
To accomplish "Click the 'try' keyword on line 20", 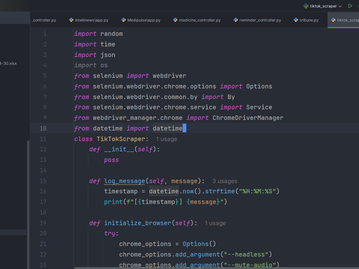I will click(109, 233).
